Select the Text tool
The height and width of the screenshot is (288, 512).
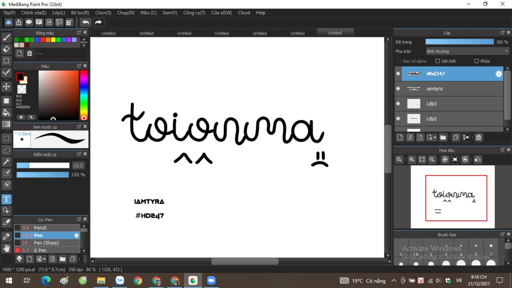pyautogui.click(x=6, y=199)
